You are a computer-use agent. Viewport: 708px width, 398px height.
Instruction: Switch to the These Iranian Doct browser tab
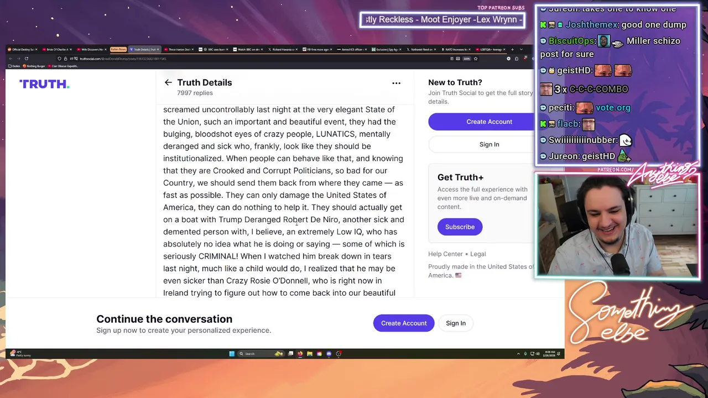pos(180,49)
